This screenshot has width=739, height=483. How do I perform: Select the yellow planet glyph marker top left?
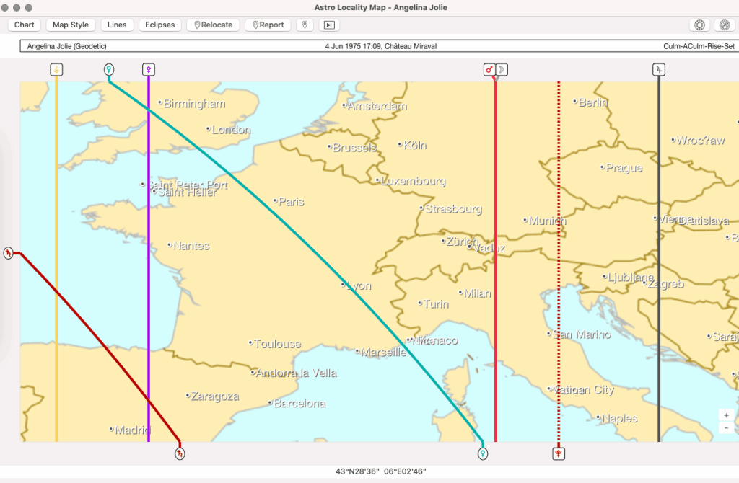(x=56, y=69)
